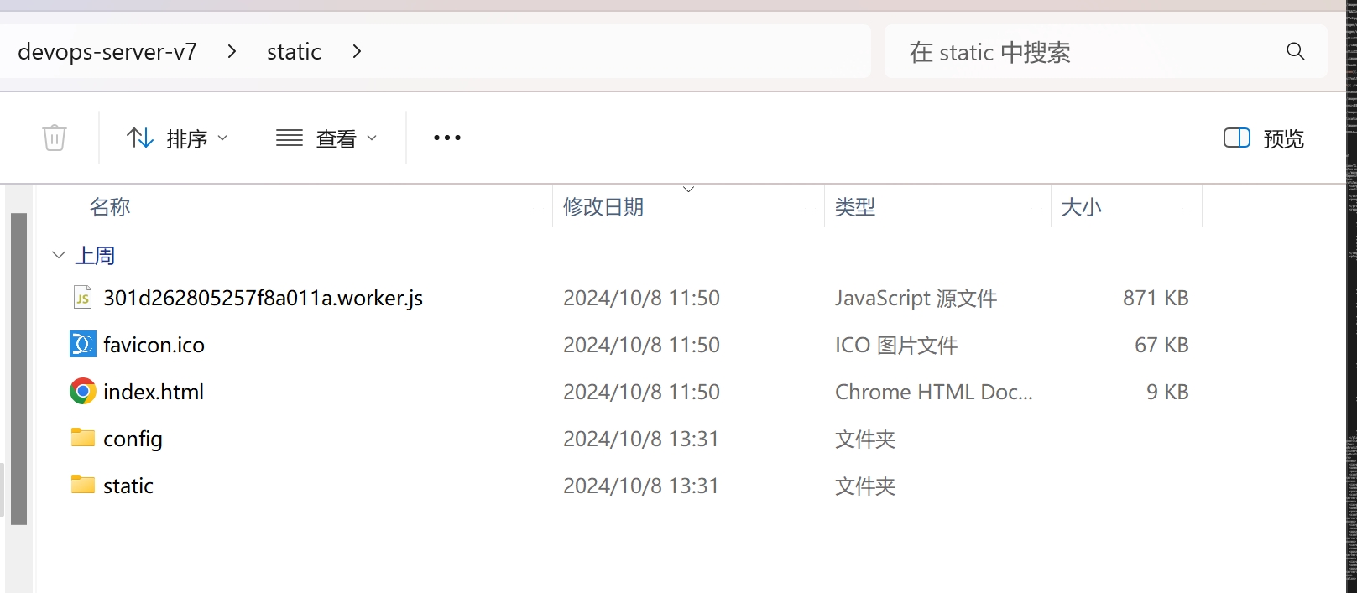Sort by 大小 column header
Viewport: 1357px width, 593px height.
click(x=1081, y=207)
